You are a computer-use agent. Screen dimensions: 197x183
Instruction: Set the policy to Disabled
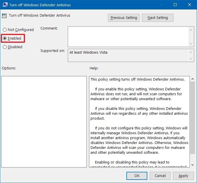coord(5,47)
